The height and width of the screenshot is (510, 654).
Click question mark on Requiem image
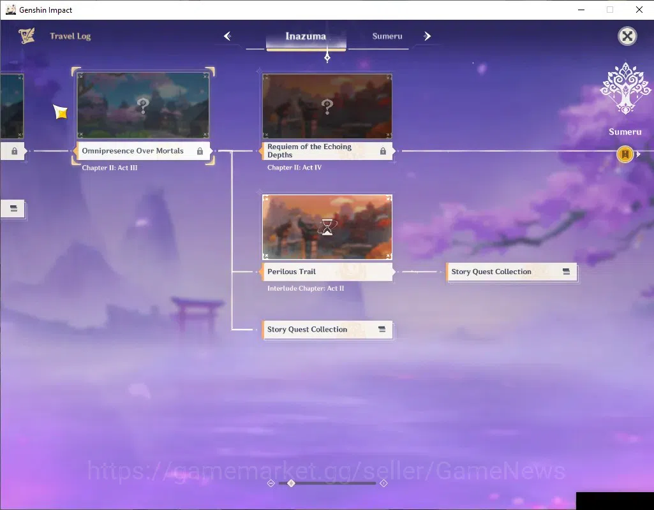click(327, 106)
